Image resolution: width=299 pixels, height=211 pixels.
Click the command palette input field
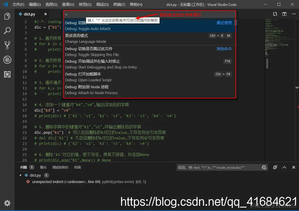pos(150,15)
